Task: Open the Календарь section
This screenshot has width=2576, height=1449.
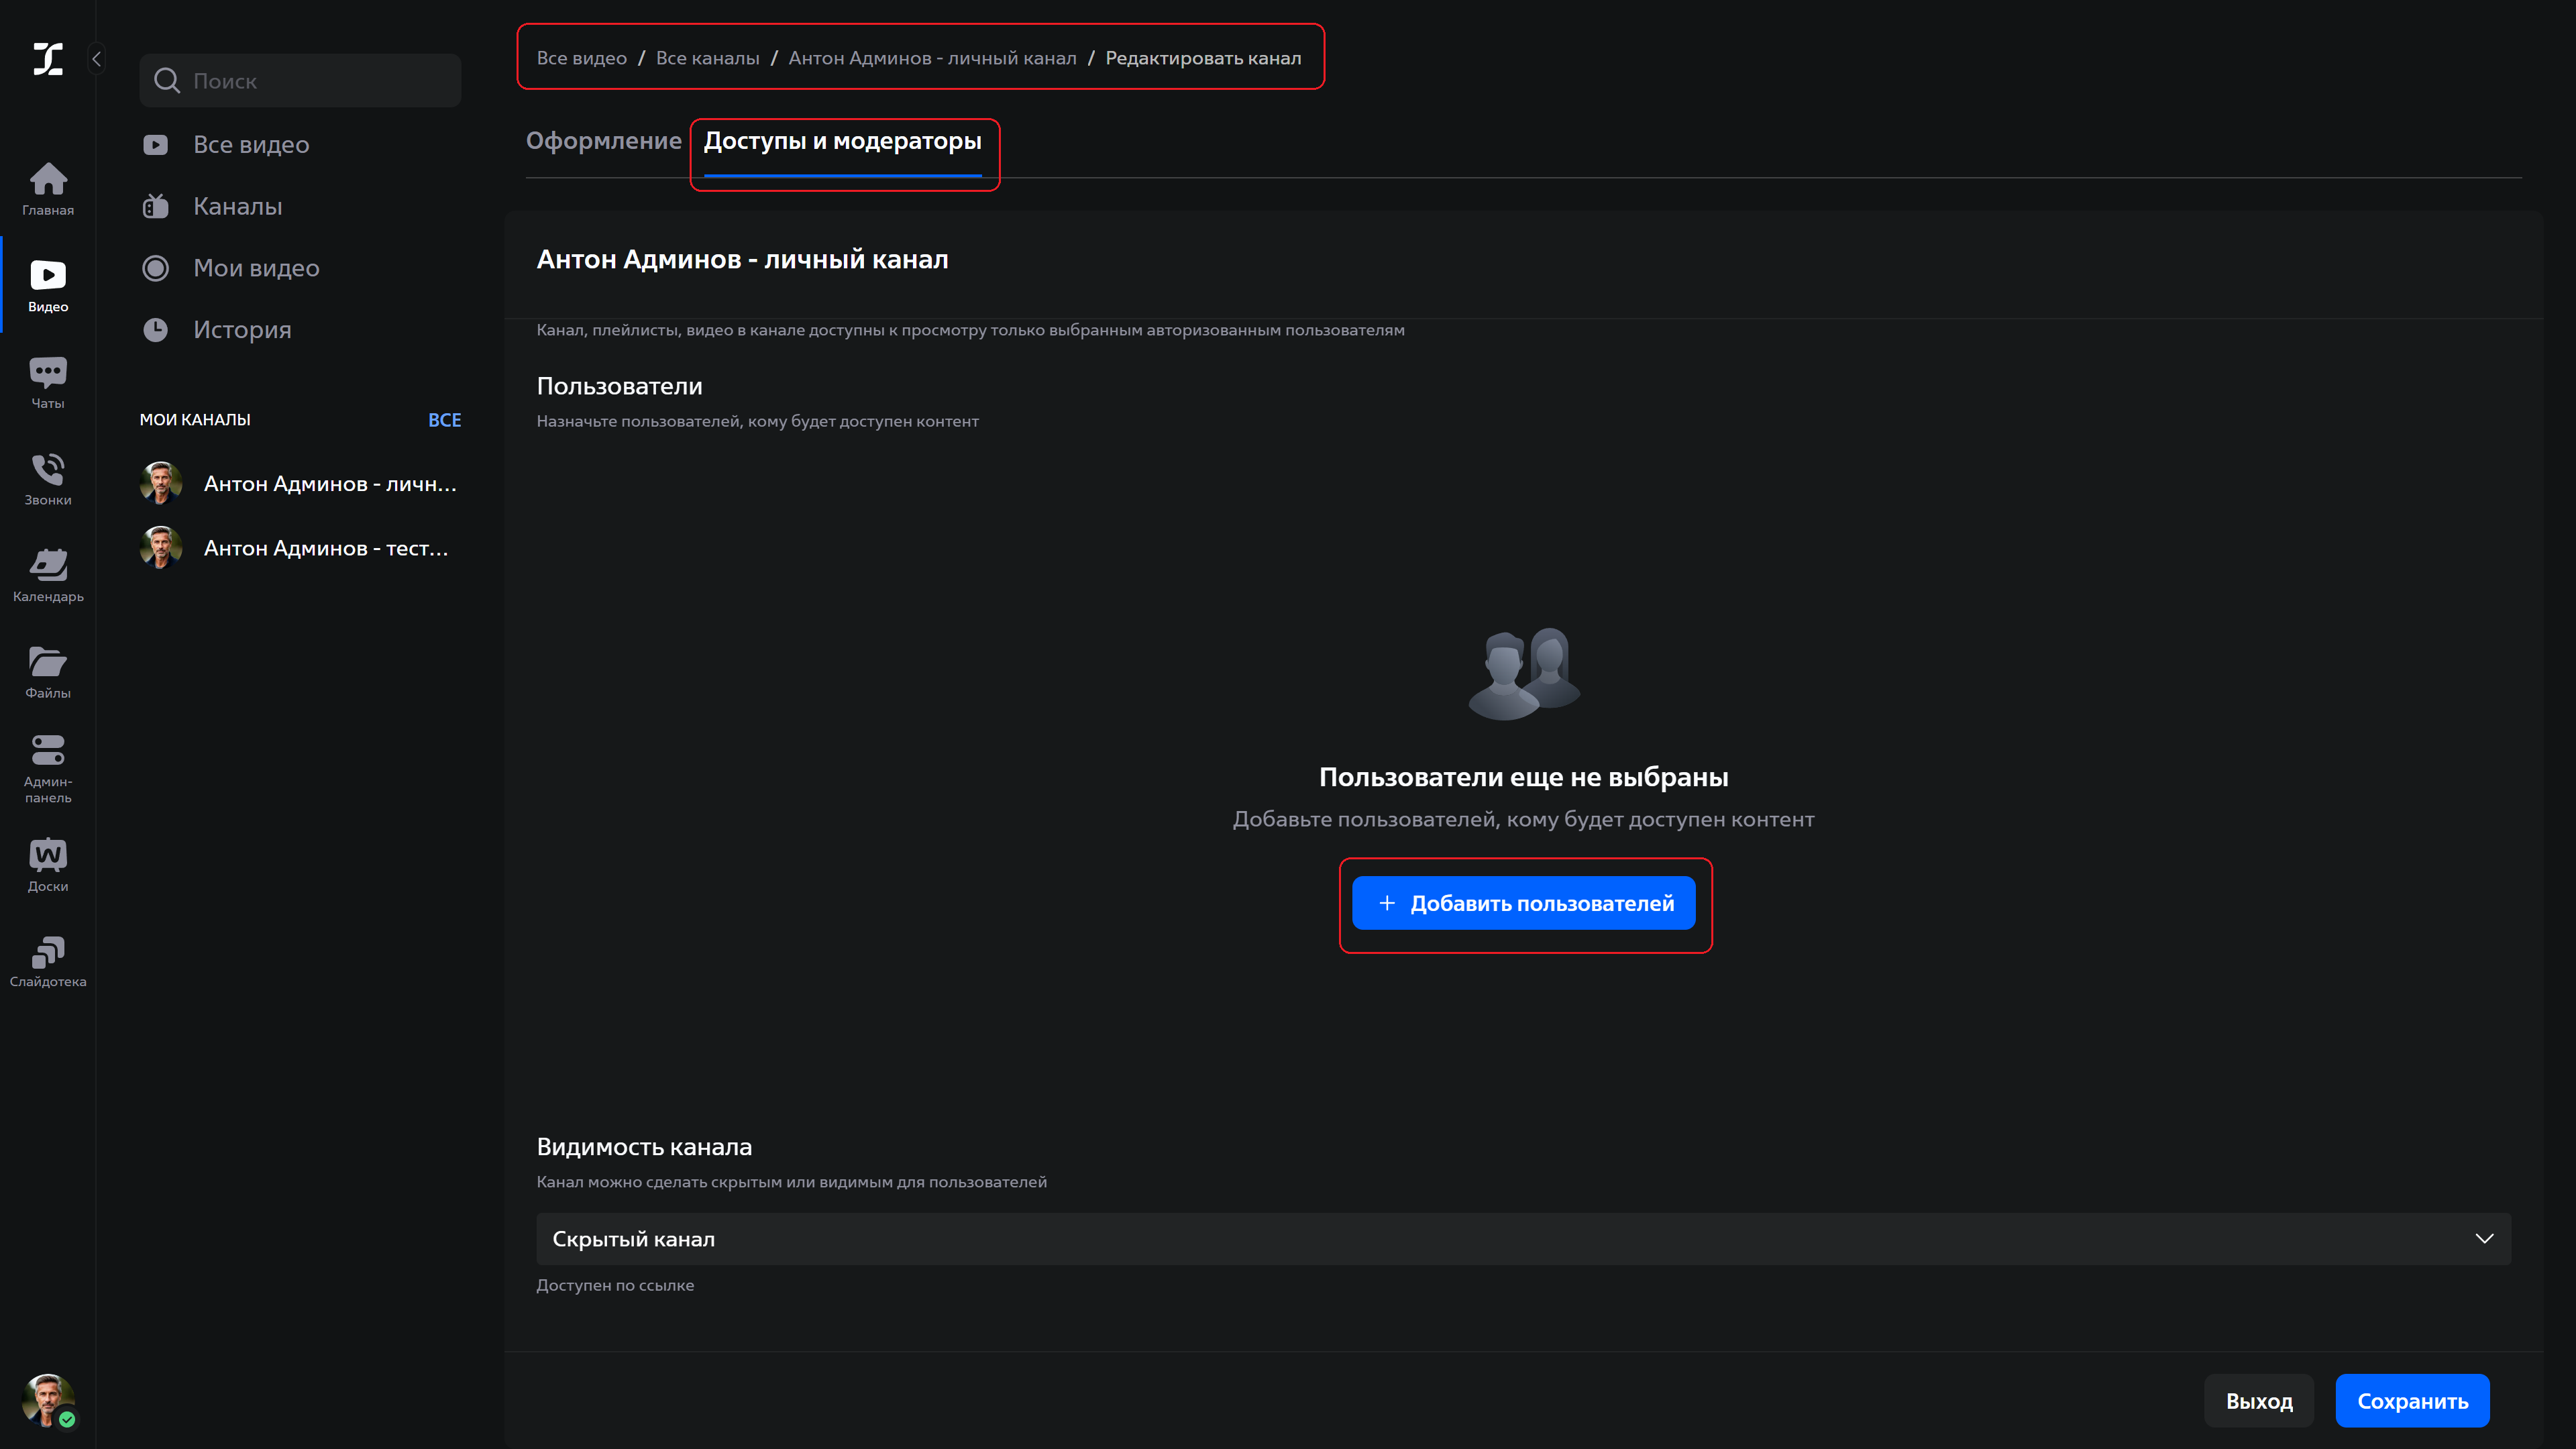Action: [x=47, y=574]
